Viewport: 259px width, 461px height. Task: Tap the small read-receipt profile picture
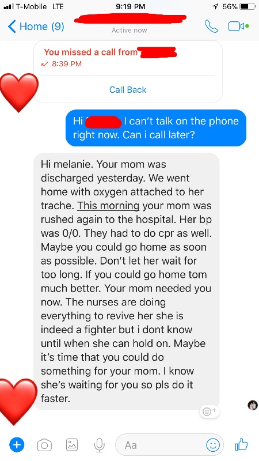pyautogui.click(x=253, y=405)
